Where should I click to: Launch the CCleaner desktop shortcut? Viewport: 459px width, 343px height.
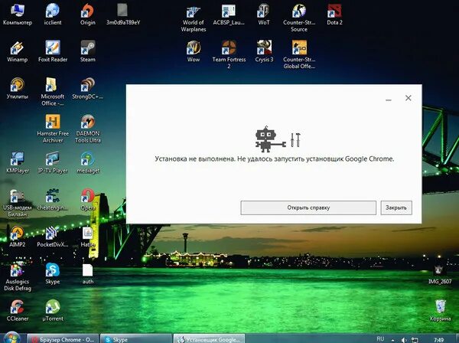pos(18,311)
